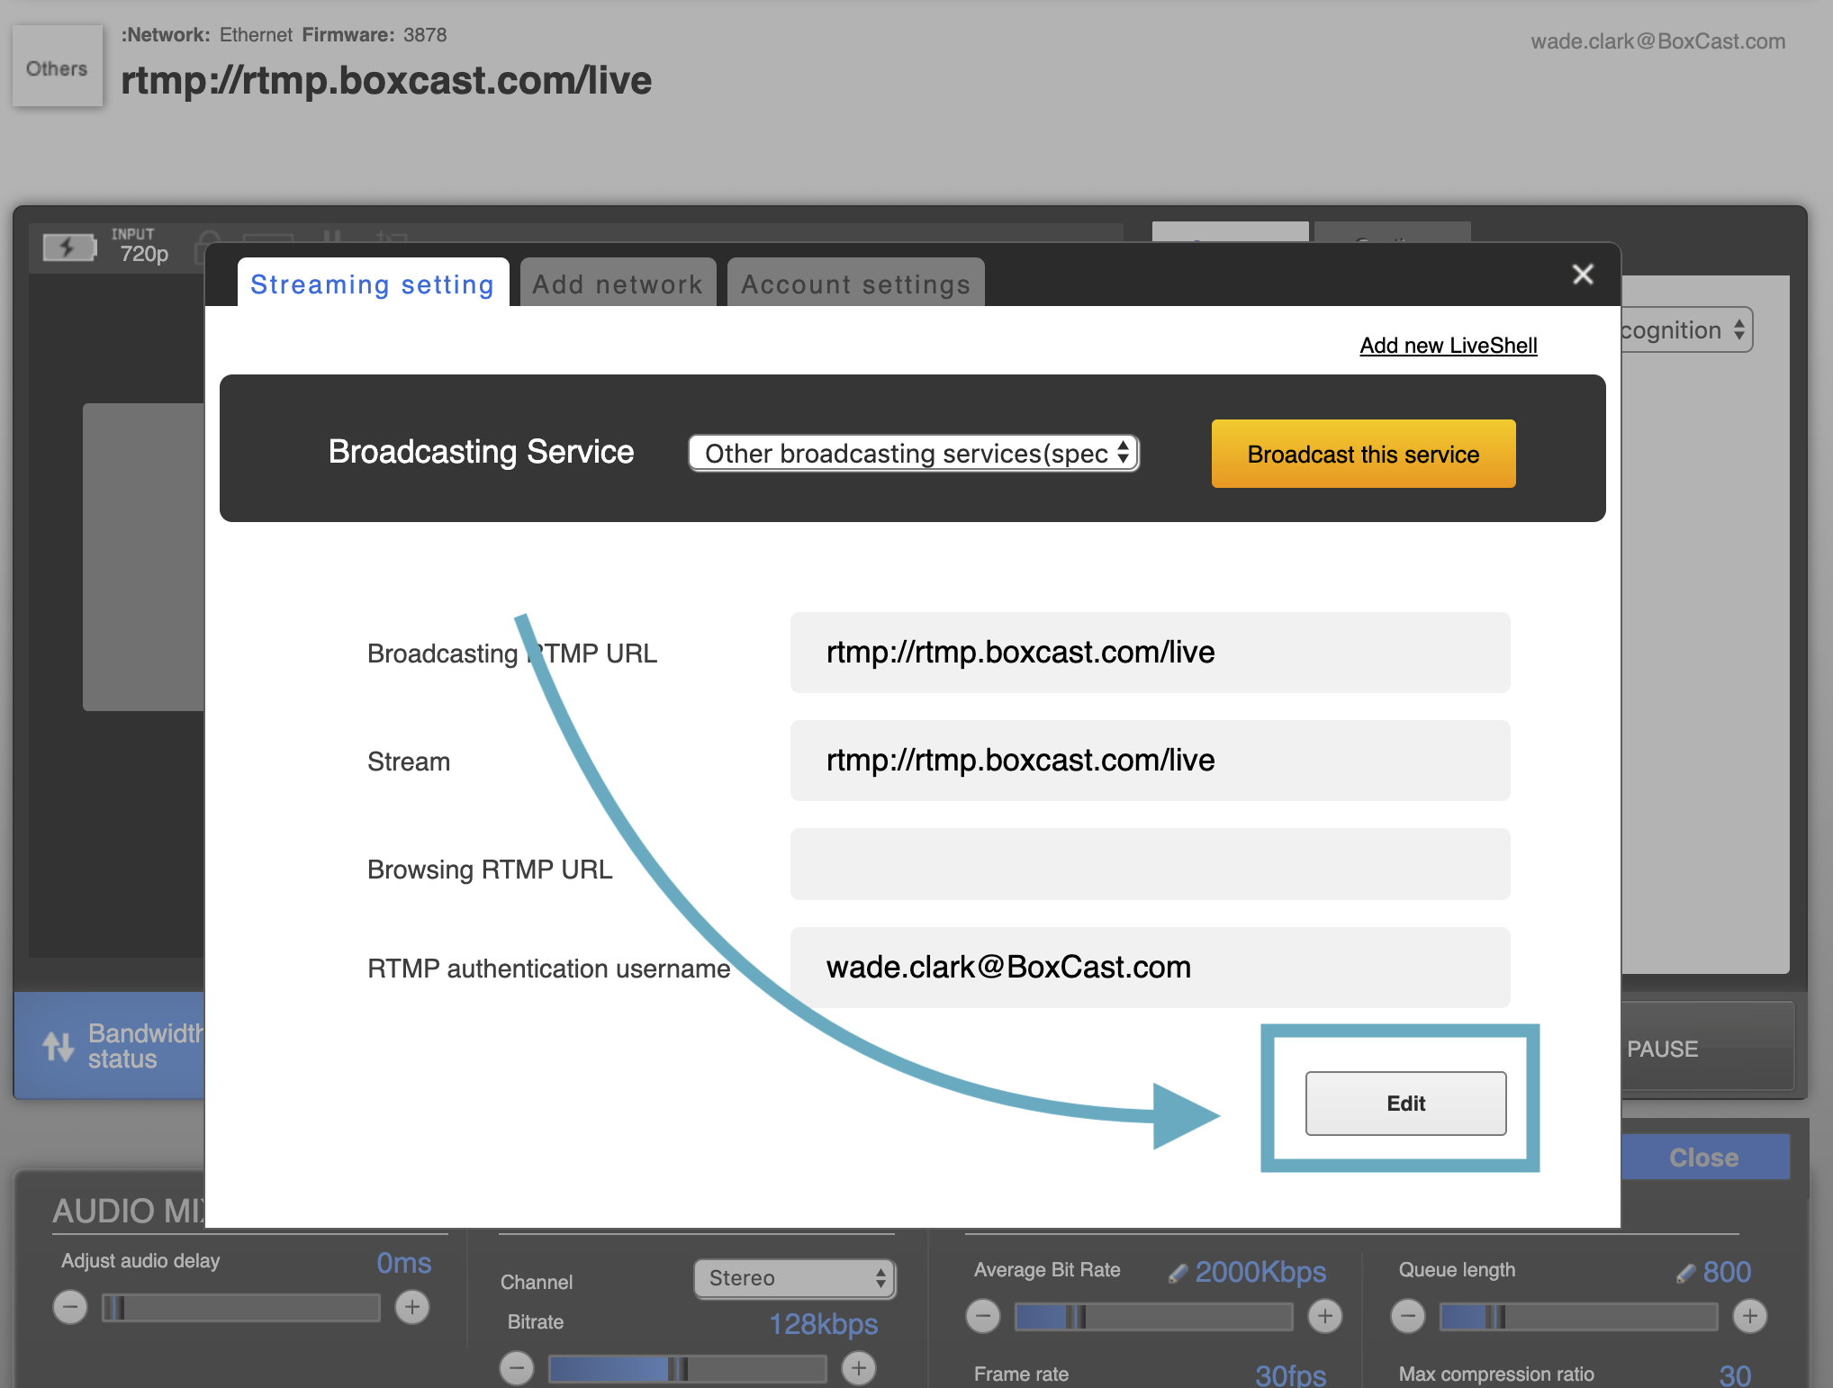1833x1388 pixels.
Task: Click the pencil icon beside Average Bit Rate
Action: coord(1178,1273)
